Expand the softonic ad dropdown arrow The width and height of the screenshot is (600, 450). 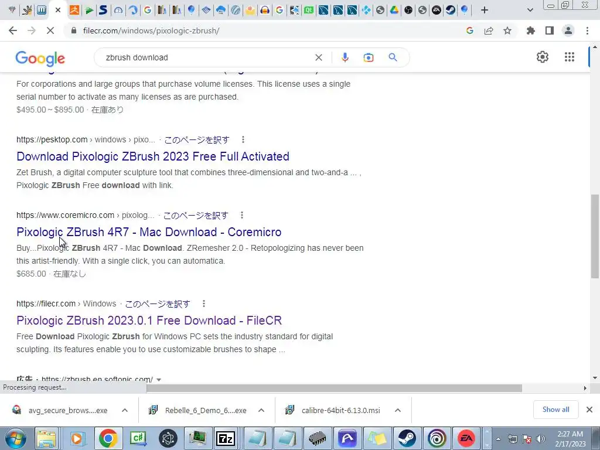click(159, 380)
